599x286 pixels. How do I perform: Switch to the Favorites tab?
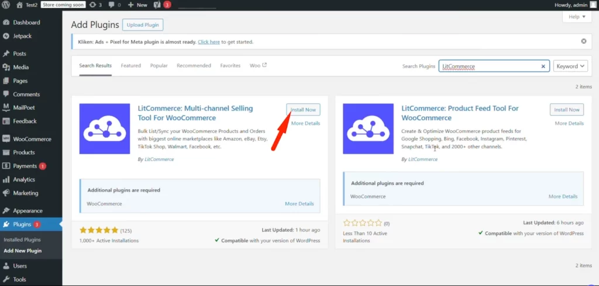coord(230,65)
